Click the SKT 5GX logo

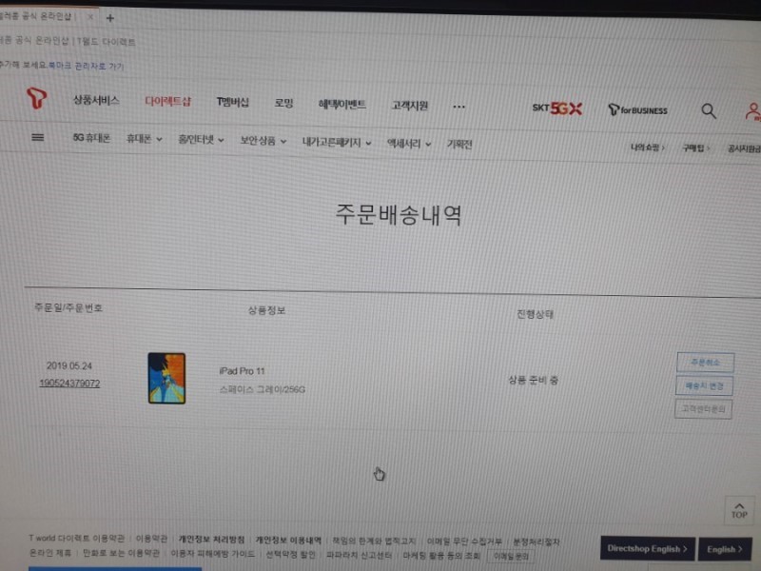tap(556, 108)
